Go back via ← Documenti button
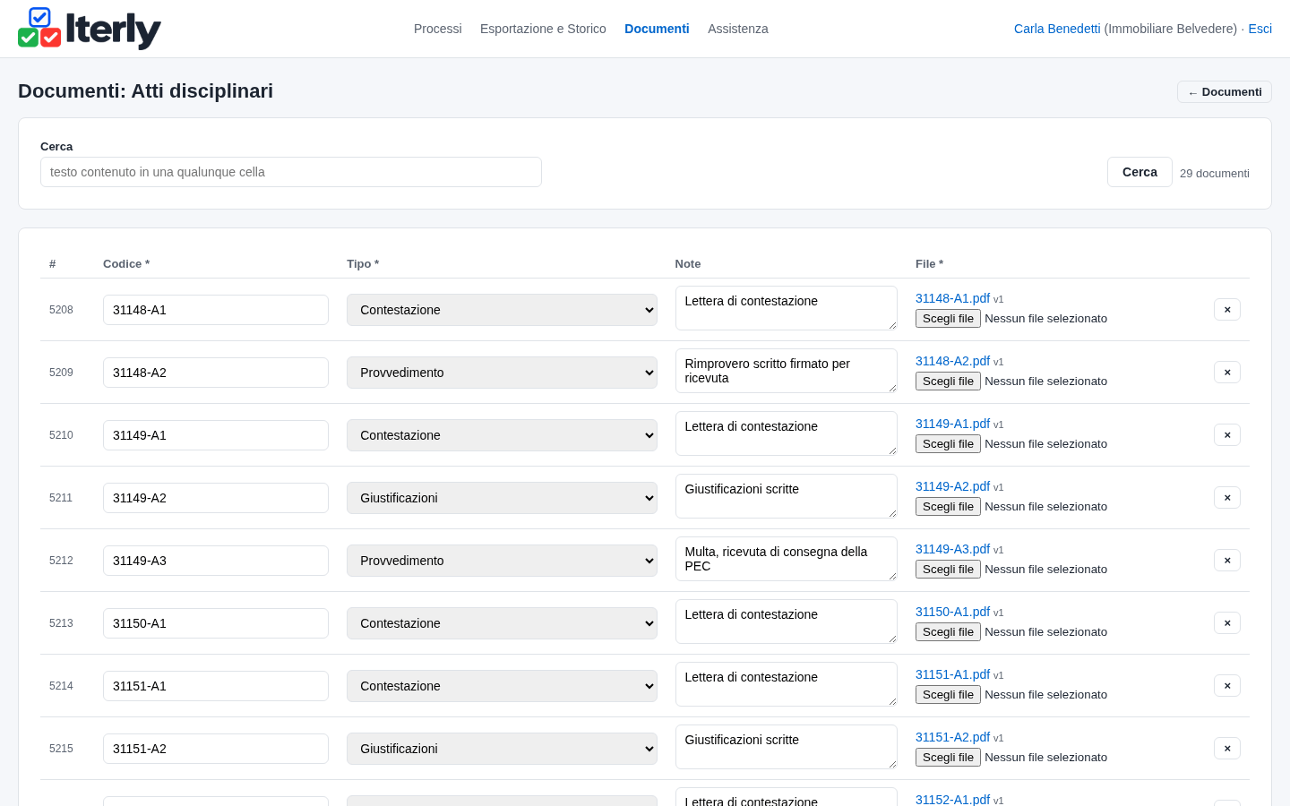The height and width of the screenshot is (806, 1290). point(1225,92)
